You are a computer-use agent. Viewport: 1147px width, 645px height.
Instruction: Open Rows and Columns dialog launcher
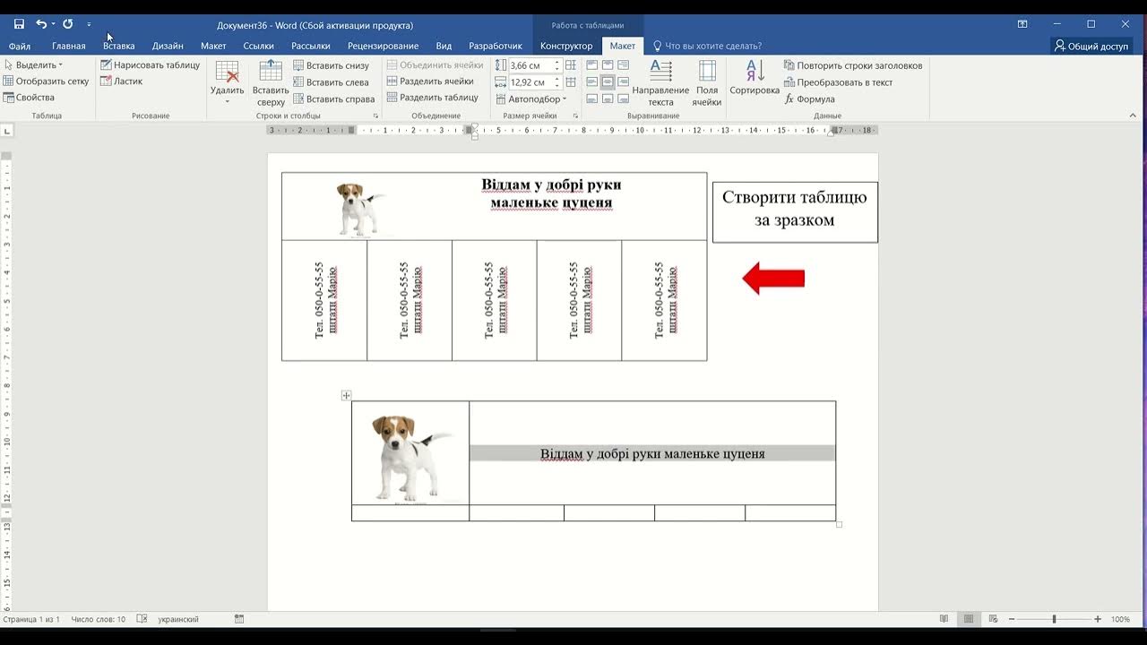pos(375,116)
